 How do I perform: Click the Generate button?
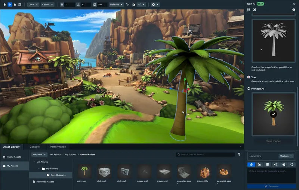click(271, 186)
